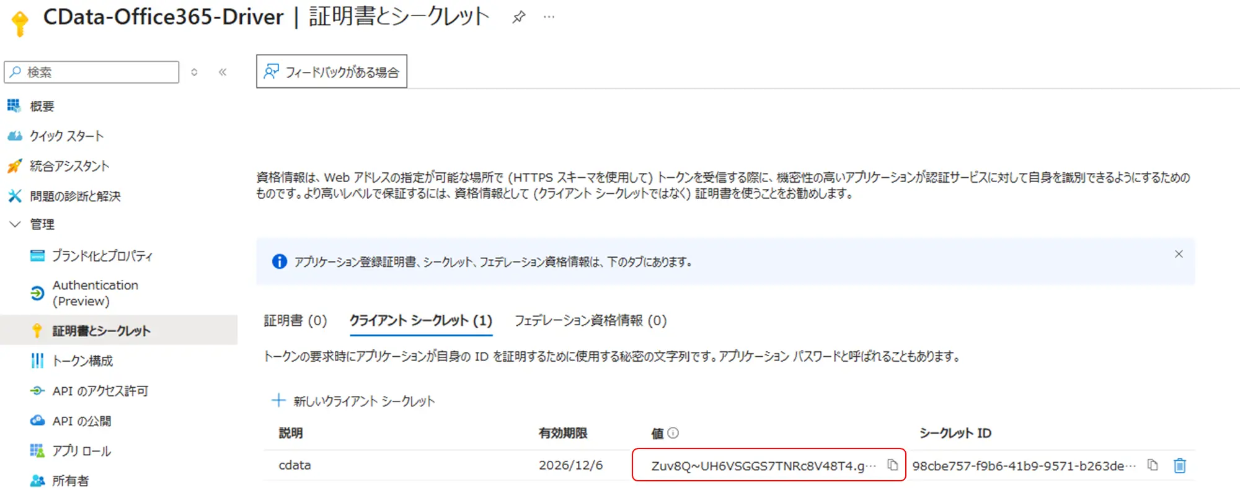Add 新しいクライアント シークレット
1240x490 pixels.
click(353, 401)
